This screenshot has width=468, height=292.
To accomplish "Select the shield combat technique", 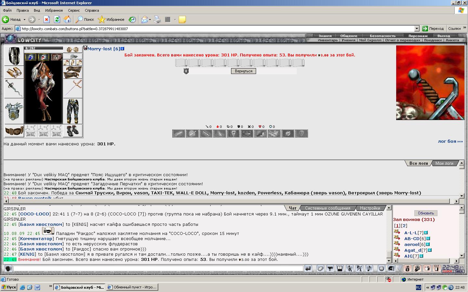I will tap(301, 133).
